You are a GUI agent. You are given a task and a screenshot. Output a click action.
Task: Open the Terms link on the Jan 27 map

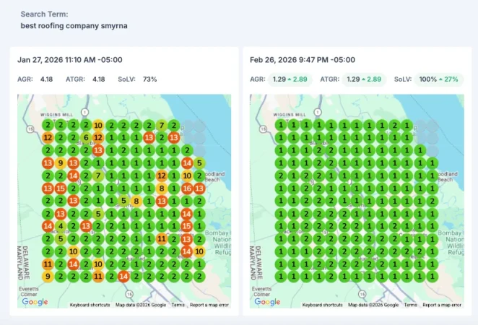[178, 305]
